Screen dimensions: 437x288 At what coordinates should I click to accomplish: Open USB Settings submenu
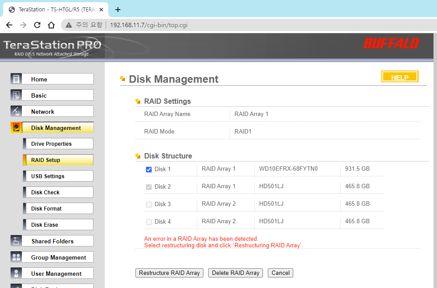pyautogui.click(x=58, y=176)
